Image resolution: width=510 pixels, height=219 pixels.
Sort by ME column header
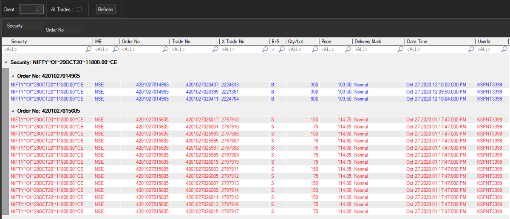[105, 42]
